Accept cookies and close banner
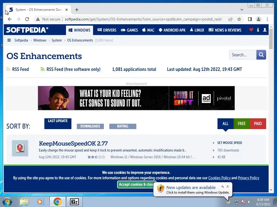This screenshot has width=277, height=207. [136, 184]
